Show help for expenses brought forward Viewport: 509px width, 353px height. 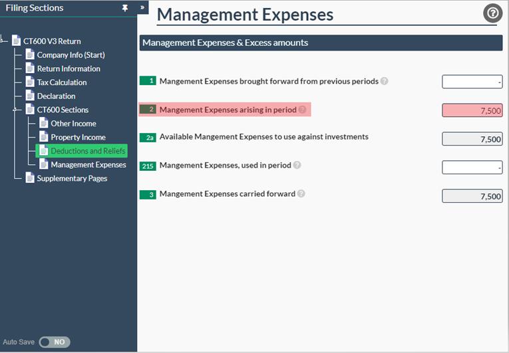coord(384,81)
